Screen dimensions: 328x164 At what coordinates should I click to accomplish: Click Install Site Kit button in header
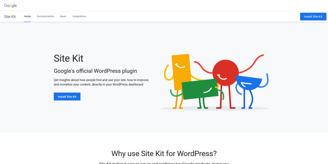pyautogui.click(x=313, y=17)
